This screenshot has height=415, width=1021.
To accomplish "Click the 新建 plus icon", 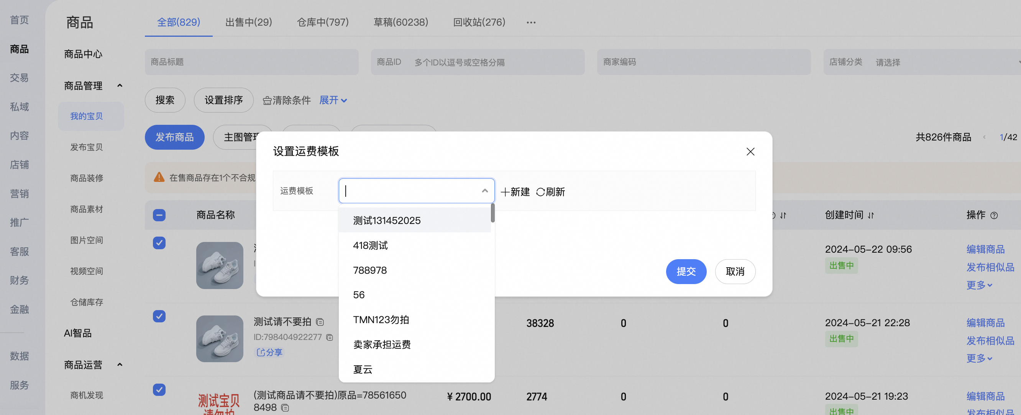I will tap(505, 192).
